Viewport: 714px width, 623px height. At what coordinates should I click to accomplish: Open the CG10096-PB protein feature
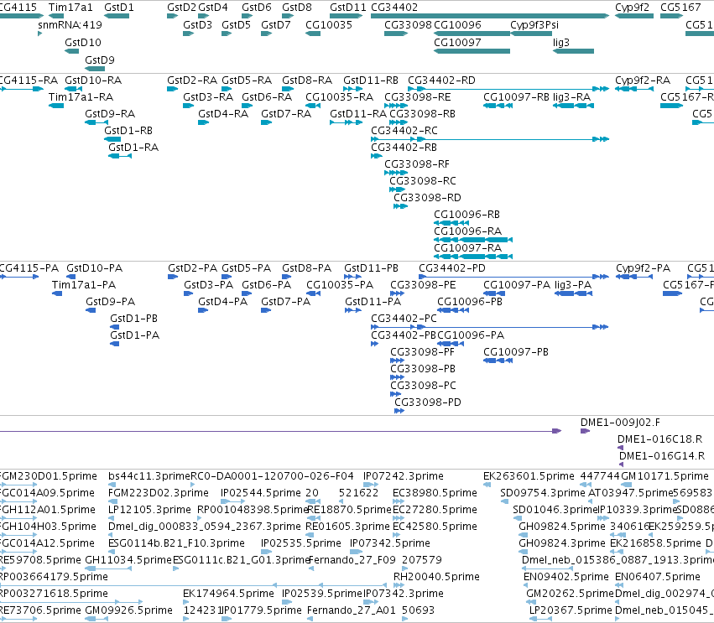453,310
